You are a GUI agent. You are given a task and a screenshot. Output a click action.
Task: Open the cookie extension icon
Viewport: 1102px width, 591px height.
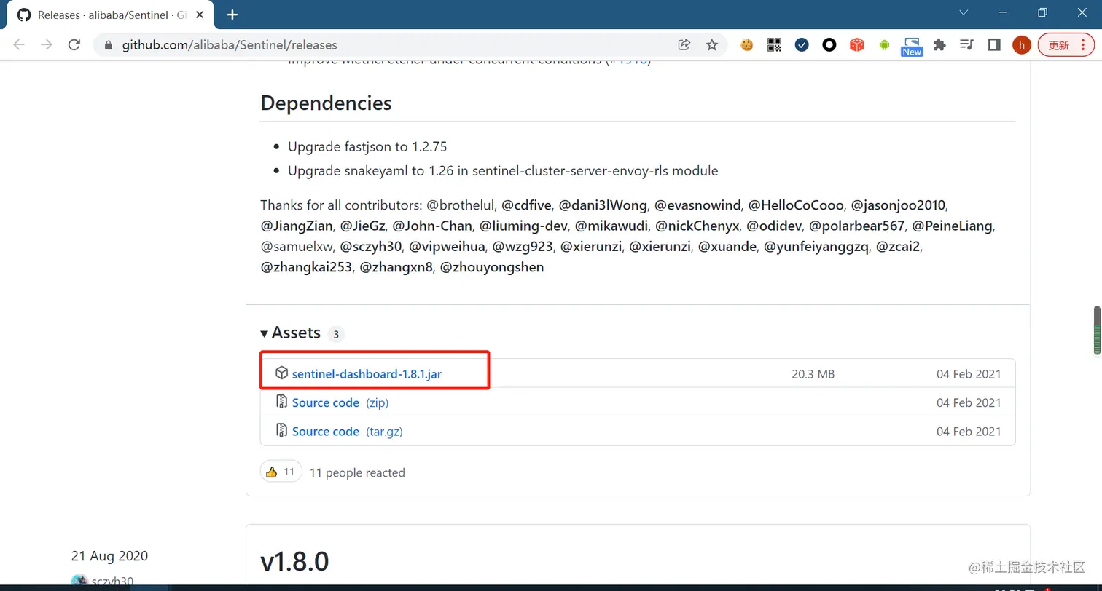click(x=746, y=45)
